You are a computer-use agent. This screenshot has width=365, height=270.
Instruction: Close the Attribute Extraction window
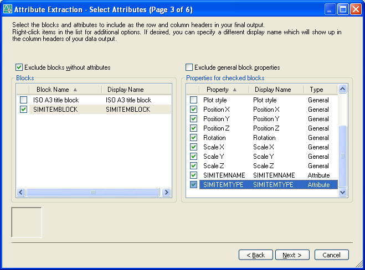click(356, 9)
